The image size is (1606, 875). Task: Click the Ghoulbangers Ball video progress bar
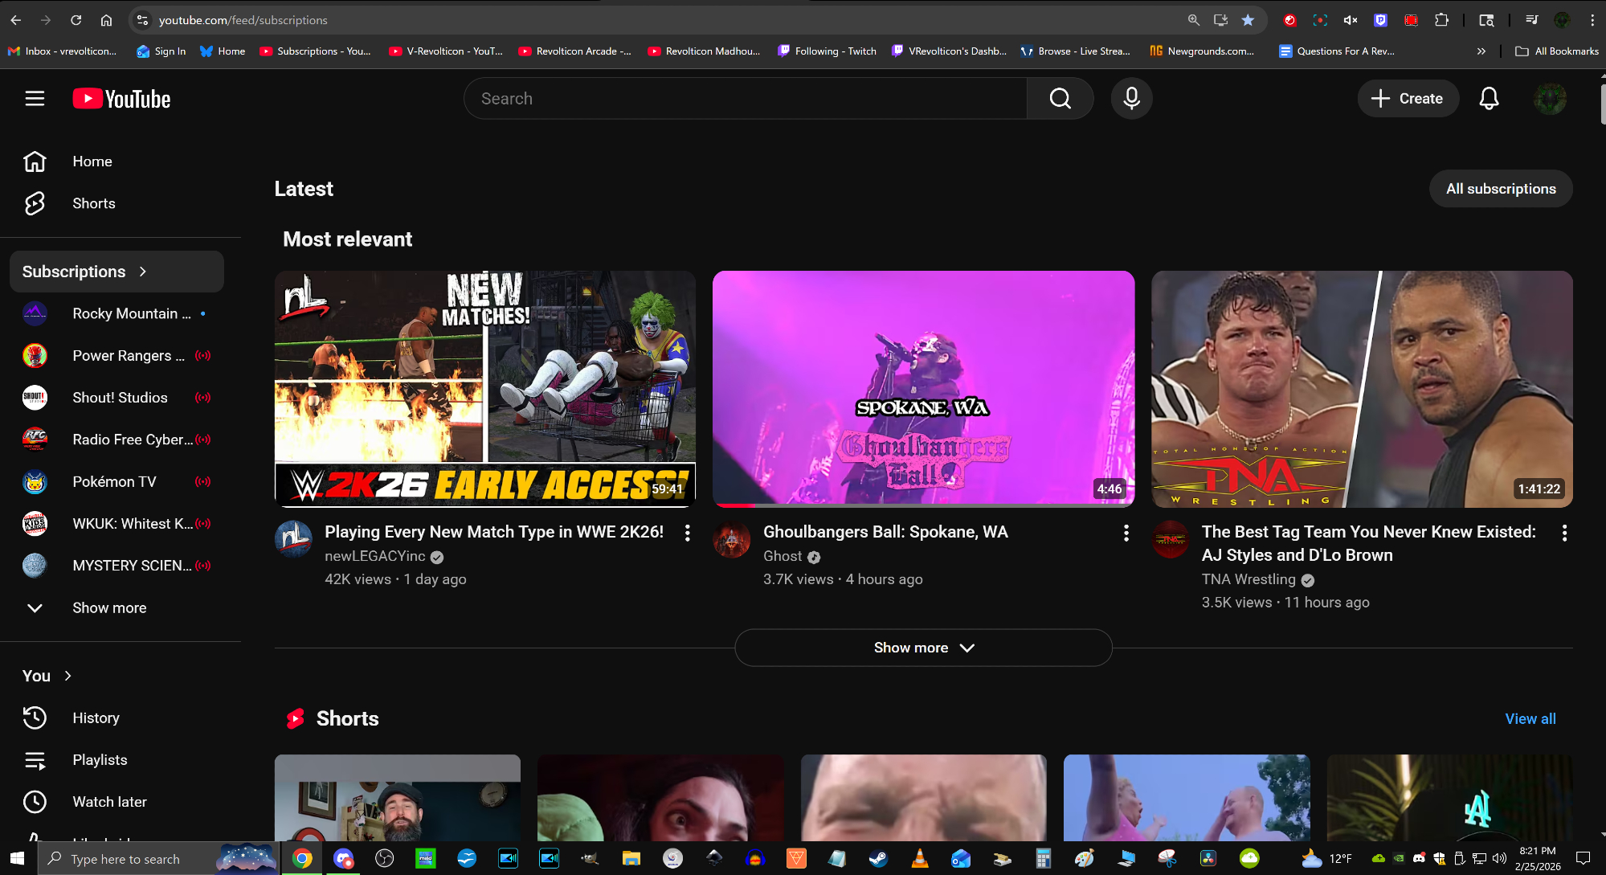tap(923, 505)
